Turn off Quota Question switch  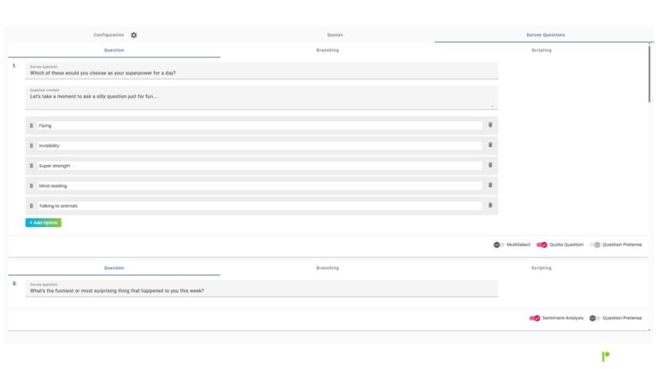(x=542, y=245)
